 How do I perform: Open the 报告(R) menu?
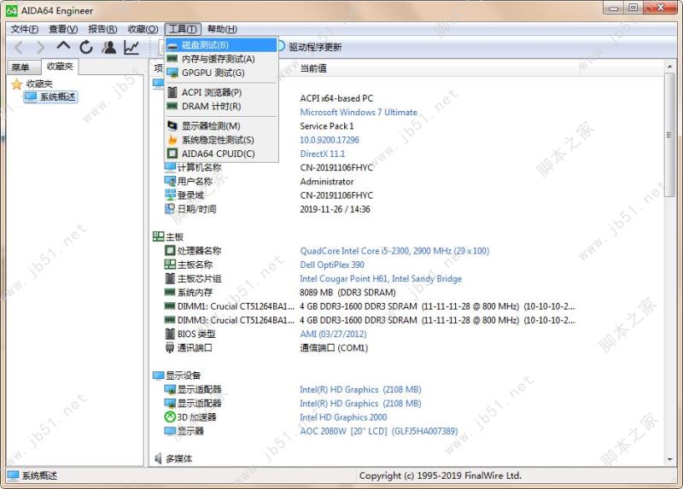coord(102,29)
